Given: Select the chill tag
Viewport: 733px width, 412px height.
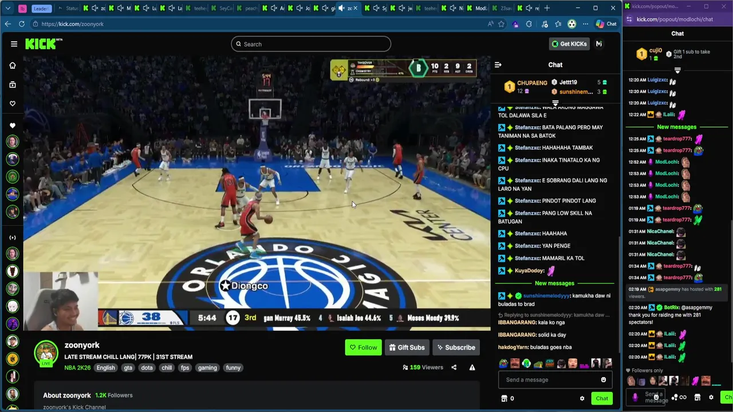Looking at the screenshot, I should coord(167,368).
